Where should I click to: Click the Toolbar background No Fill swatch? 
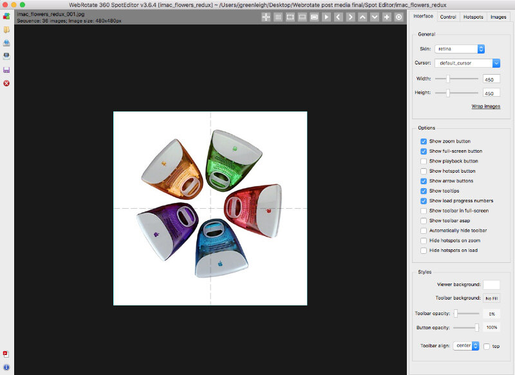491,298
